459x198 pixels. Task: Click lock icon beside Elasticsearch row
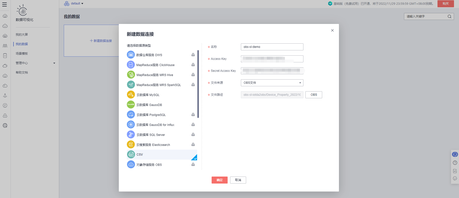tap(193, 144)
